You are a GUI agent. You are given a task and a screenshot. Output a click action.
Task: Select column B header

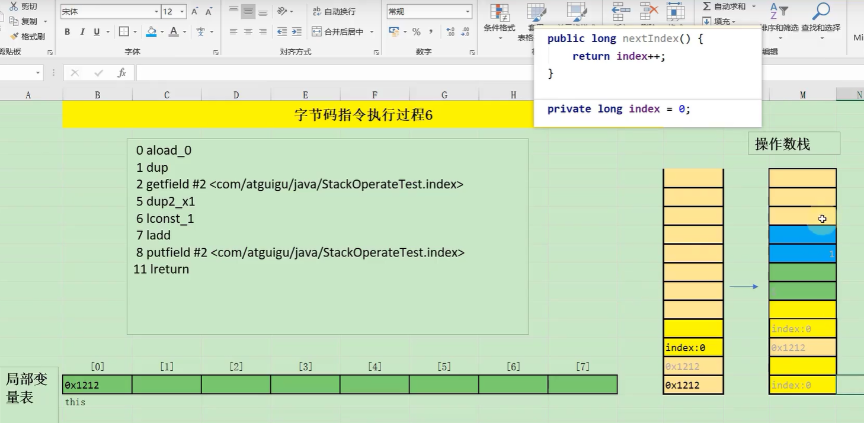(97, 95)
